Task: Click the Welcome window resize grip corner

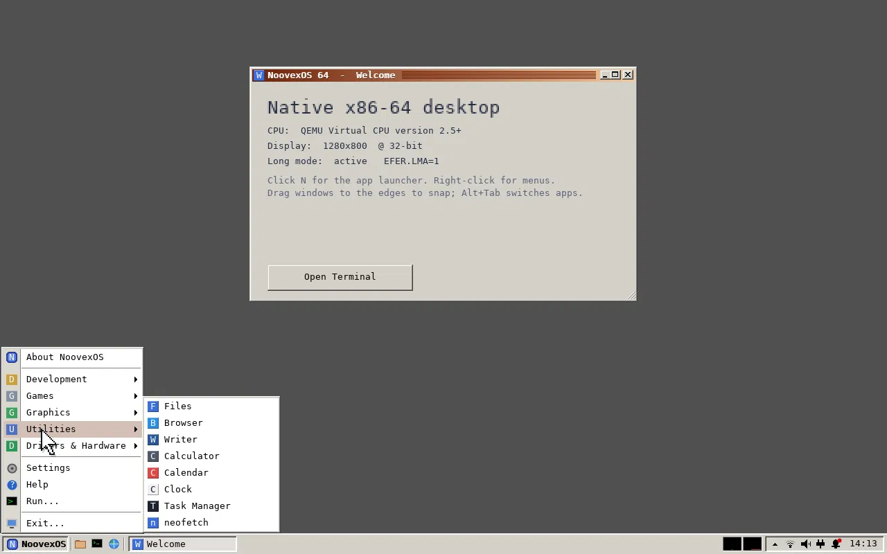Action: pyautogui.click(x=631, y=296)
